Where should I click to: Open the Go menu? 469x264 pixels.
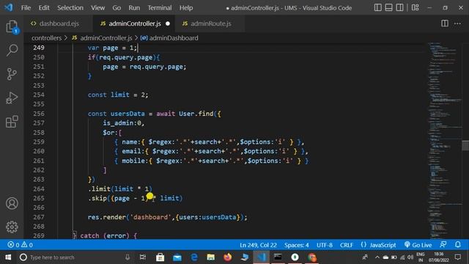tap(117, 8)
